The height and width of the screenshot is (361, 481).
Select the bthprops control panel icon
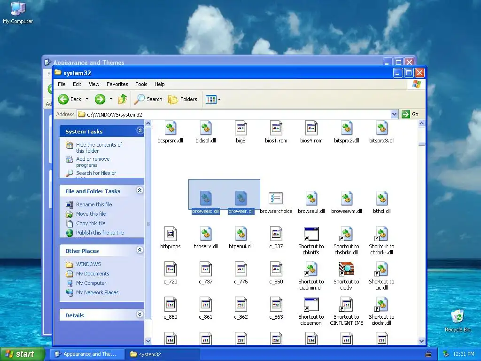(170, 234)
